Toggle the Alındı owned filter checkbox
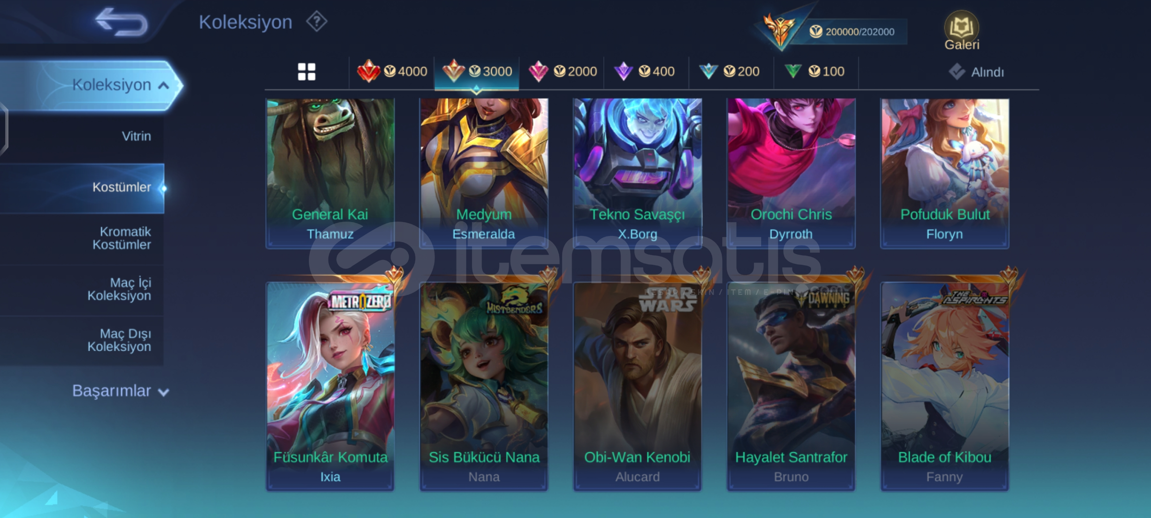The height and width of the screenshot is (518, 1151). 957,72
